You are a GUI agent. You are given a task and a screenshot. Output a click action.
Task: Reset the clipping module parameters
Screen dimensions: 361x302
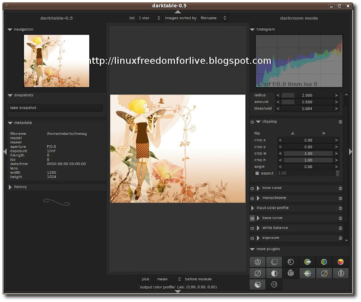click(340, 122)
